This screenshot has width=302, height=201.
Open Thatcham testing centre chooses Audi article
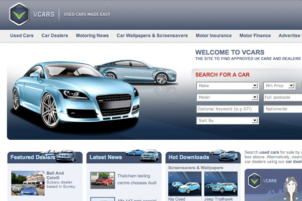click(137, 179)
